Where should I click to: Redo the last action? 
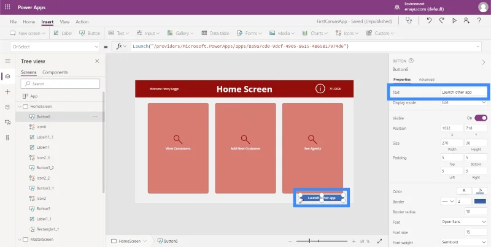tap(441, 21)
